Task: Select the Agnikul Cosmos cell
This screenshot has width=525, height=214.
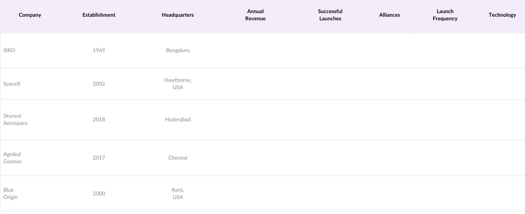Action: pos(12,158)
